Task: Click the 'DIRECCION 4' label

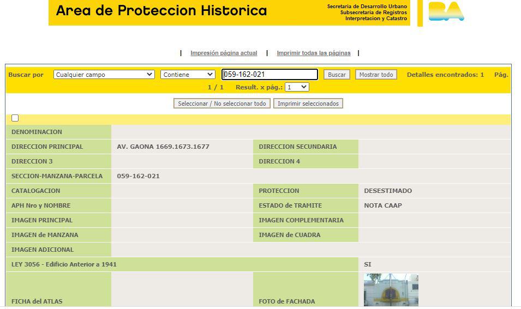Action: click(x=279, y=161)
